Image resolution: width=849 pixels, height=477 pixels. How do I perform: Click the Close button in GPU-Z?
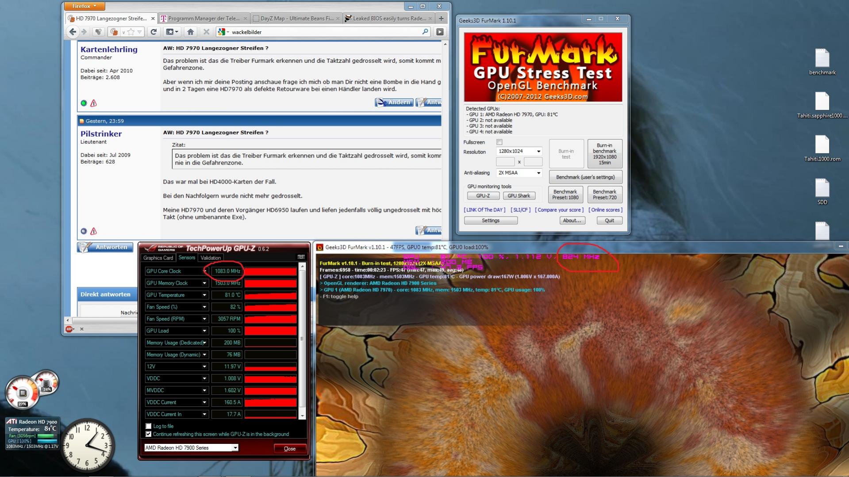[290, 448]
